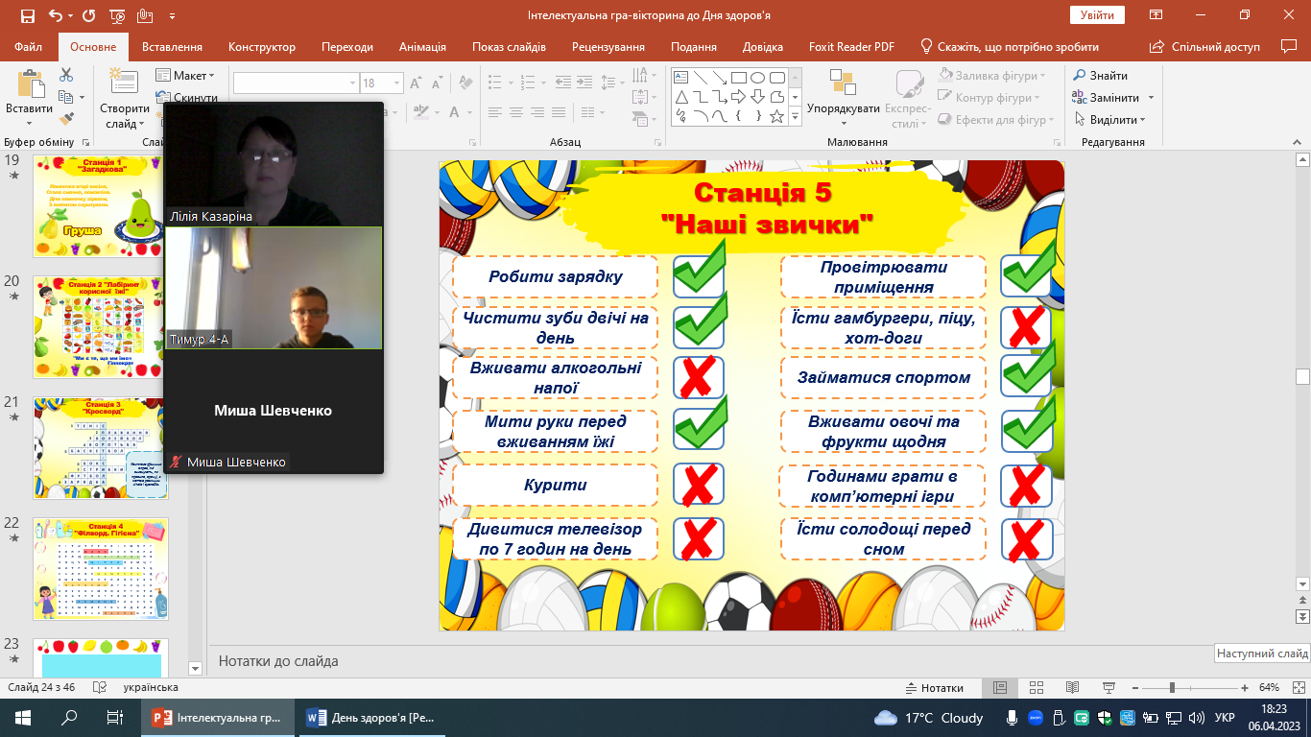Open the Виділити select dropdown
Image resolution: width=1311 pixels, height=737 pixels.
click(1109, 120)
